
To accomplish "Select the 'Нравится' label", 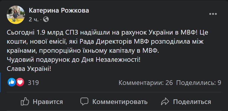I will coord(48,102).
